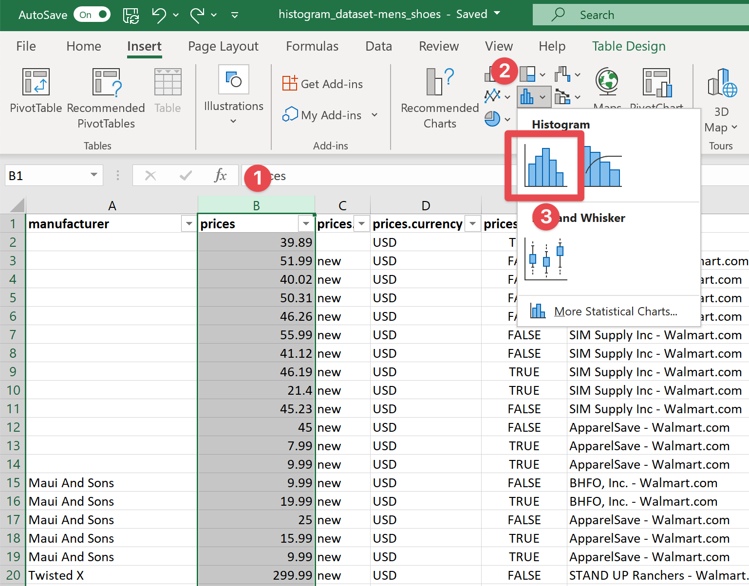Expand the Name Box dropdown arrow
Screen dimensions: 749x586
coord(94,175)
